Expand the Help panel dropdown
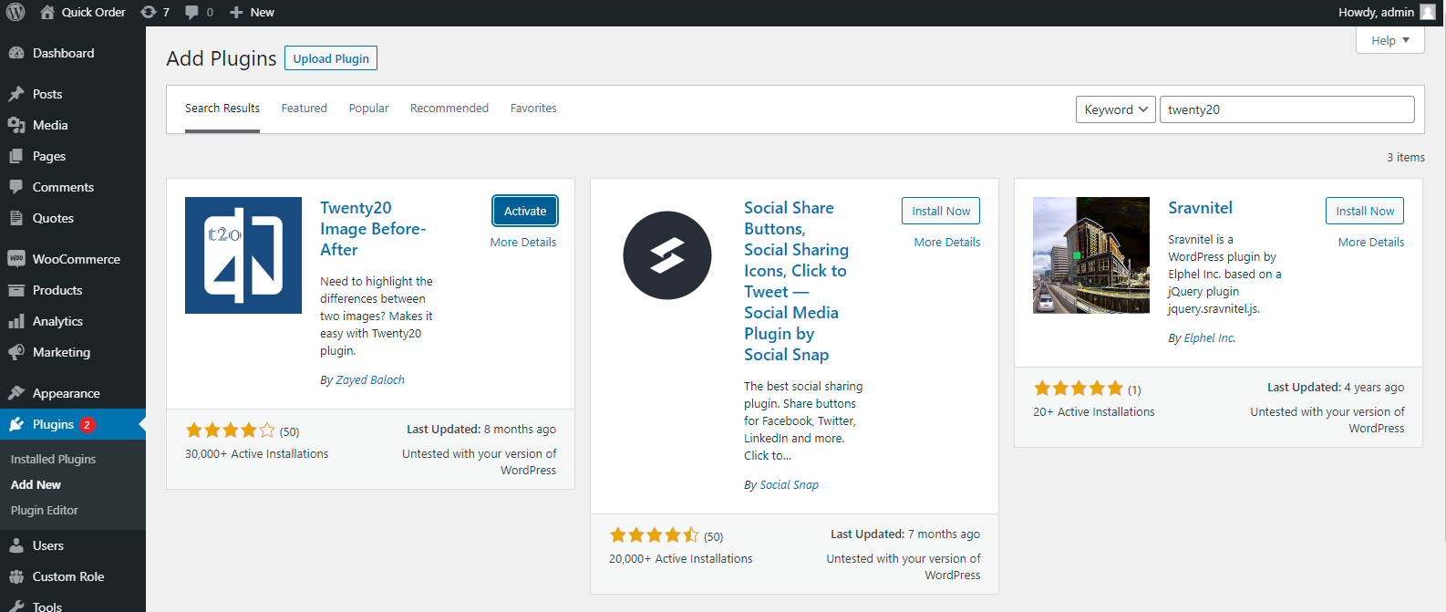 [1390, 40]
